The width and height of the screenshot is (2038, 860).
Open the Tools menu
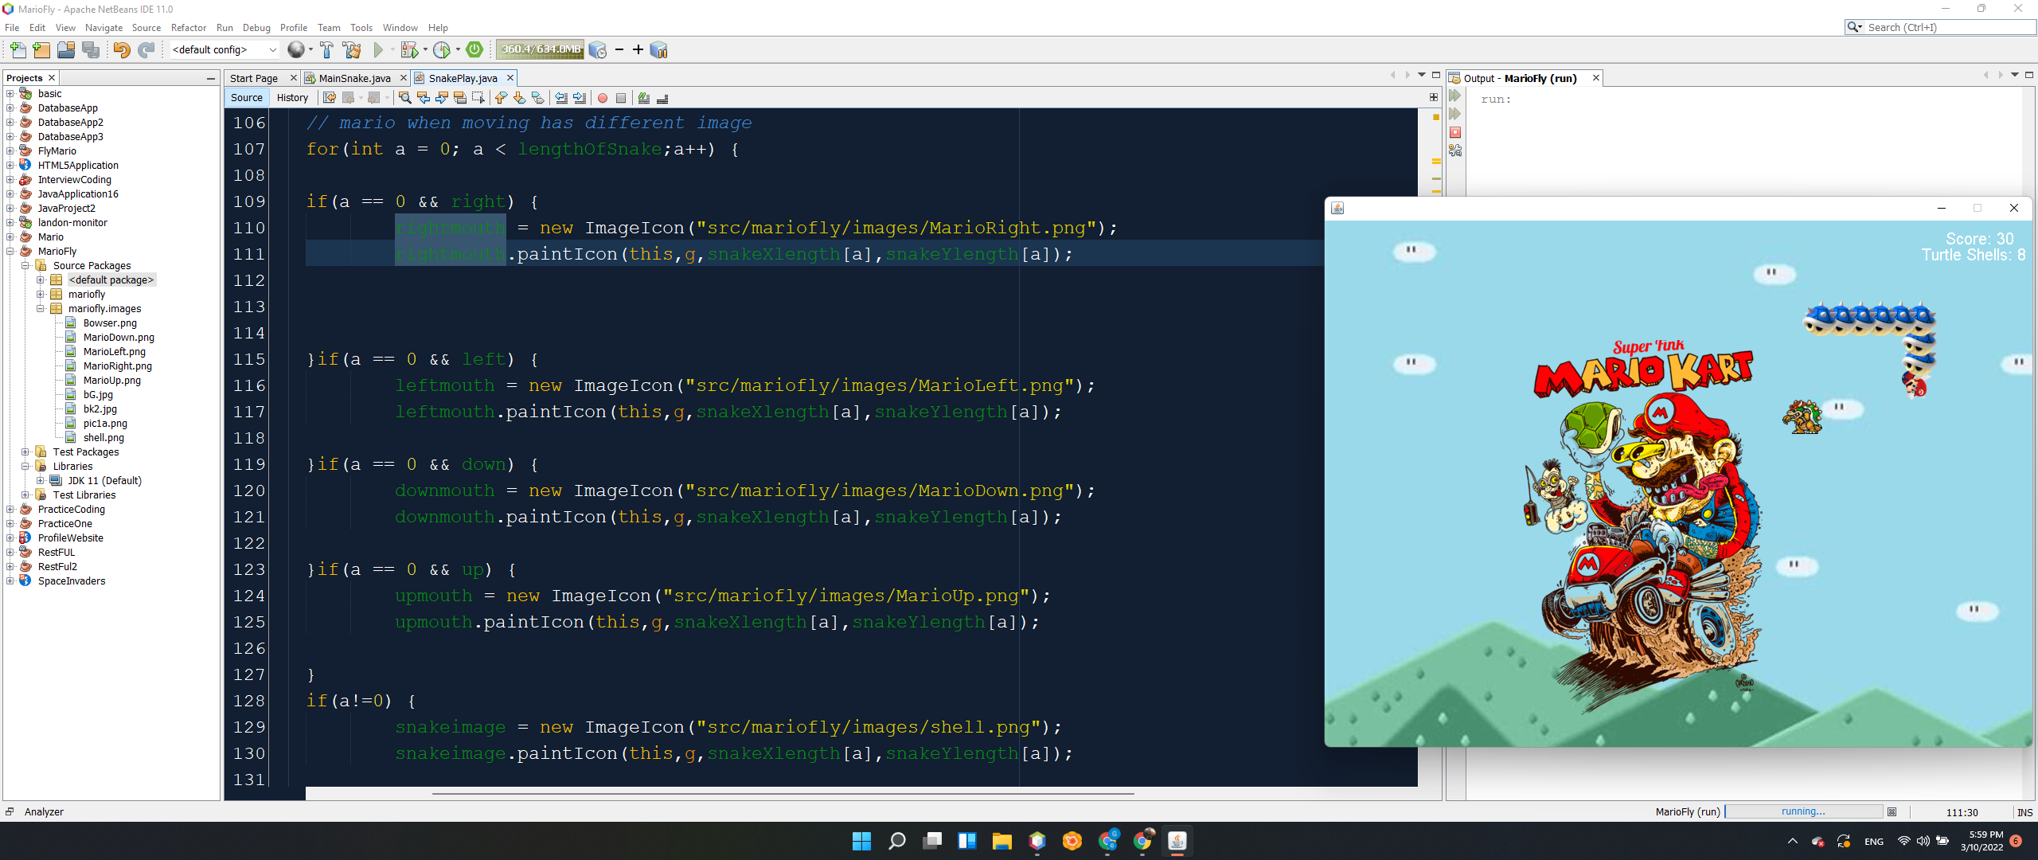(x=361, y=27)
